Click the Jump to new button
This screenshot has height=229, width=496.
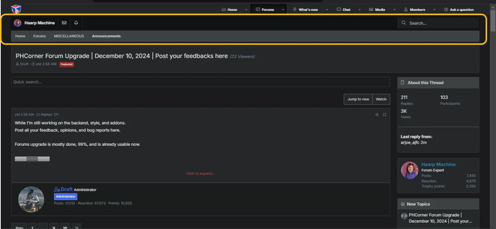[x=358, y=99]
